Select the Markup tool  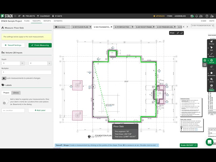point(212,55)
